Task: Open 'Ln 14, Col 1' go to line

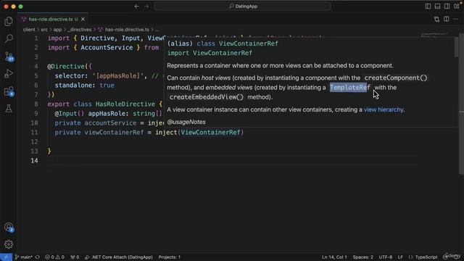Action: click(x=334, y=257)
